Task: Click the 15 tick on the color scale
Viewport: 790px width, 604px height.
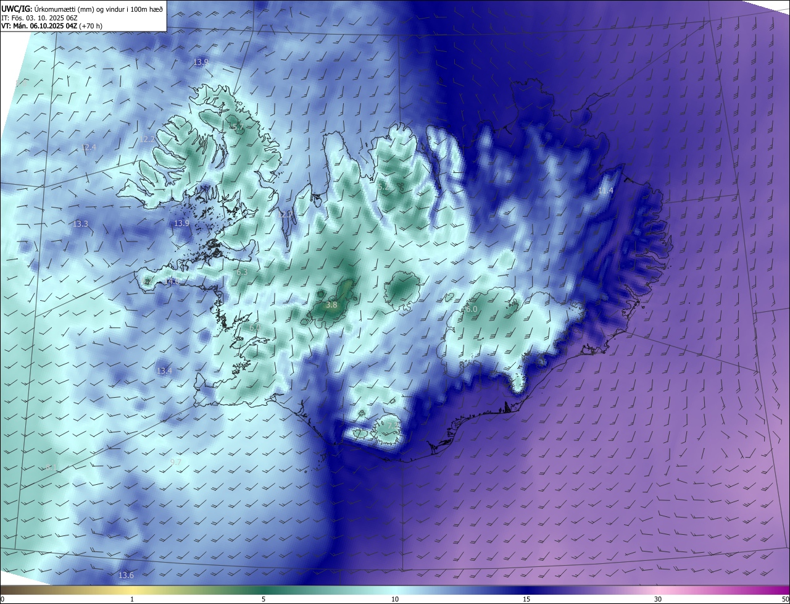Action: click(x=526, y=599)
